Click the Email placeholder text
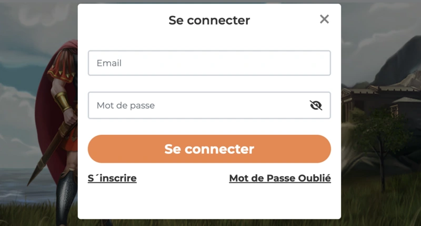This screenshot has width=421, height=226. point(109,63)
